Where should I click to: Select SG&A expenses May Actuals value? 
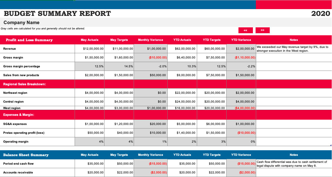[x=89, y=124]
